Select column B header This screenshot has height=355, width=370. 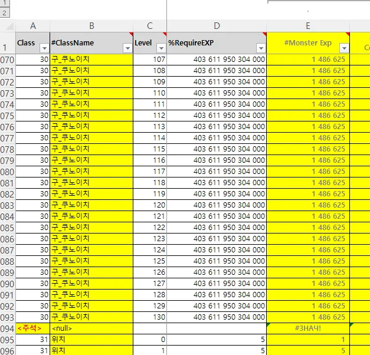pos(91,26)
